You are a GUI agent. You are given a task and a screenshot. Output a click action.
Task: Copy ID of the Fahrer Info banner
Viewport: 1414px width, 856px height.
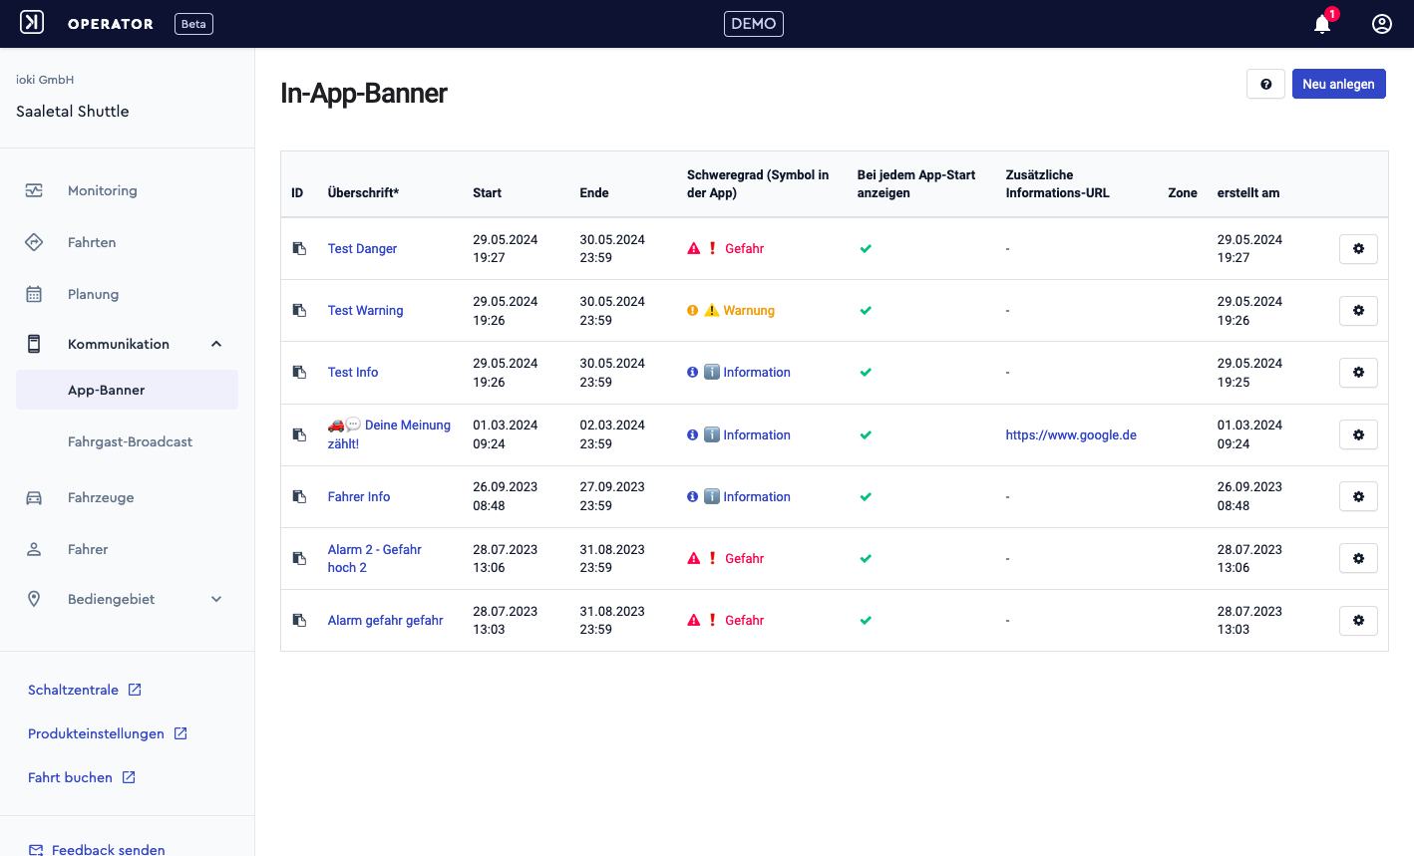point(299,496)
